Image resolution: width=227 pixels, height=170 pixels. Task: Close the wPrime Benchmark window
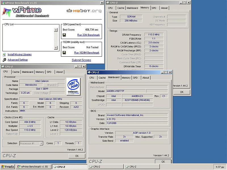(102, 3)
